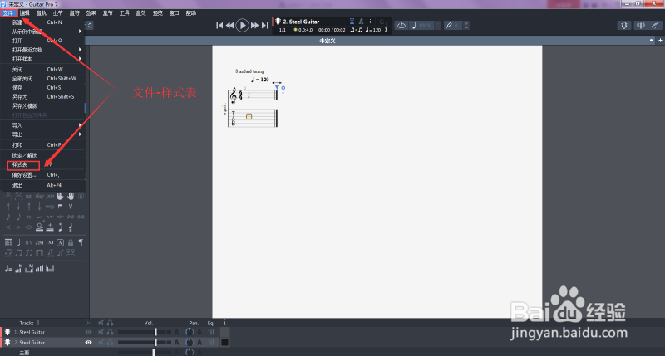Select the rasgueado symbol
The image size is (665, 356).
point(50,207)
